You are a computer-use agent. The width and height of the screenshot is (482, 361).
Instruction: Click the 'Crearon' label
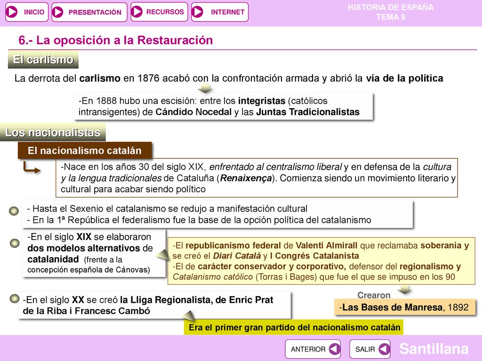pos(374,295)
